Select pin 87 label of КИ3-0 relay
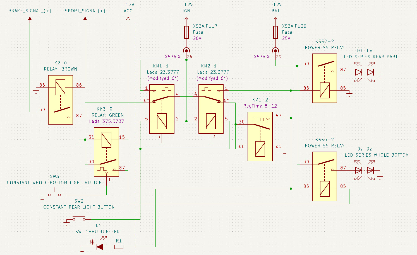This screenshot has height=255, width=417. coord(122,168)
